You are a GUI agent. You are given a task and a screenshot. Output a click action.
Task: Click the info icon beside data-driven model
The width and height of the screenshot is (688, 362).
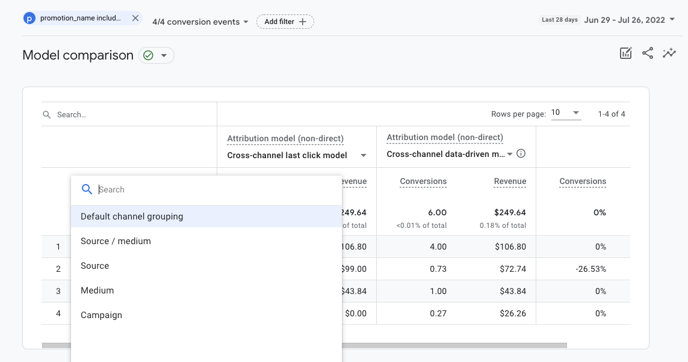[x=521, y=154]
